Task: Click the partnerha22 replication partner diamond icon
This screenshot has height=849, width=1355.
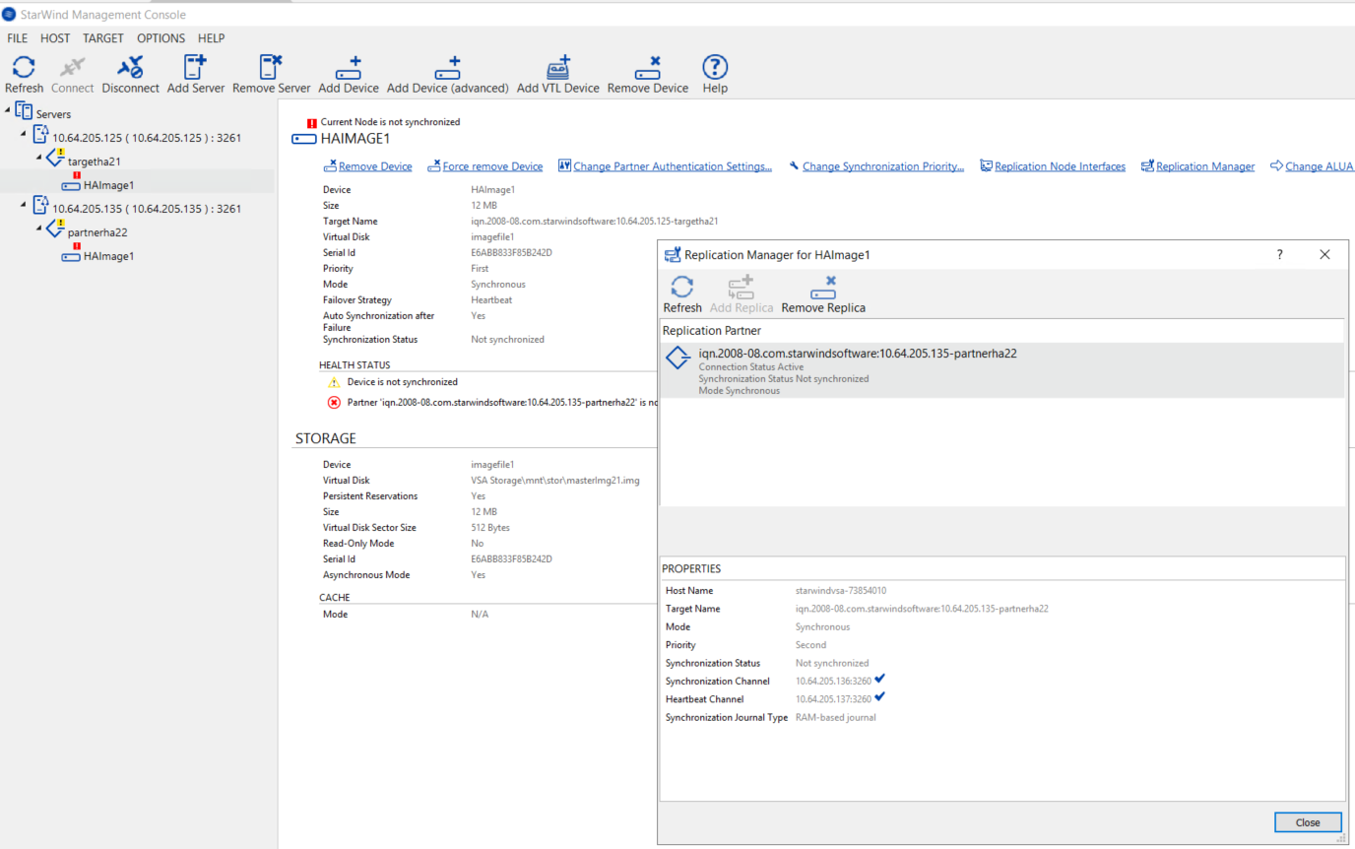Action: click(x=677, y=359)
